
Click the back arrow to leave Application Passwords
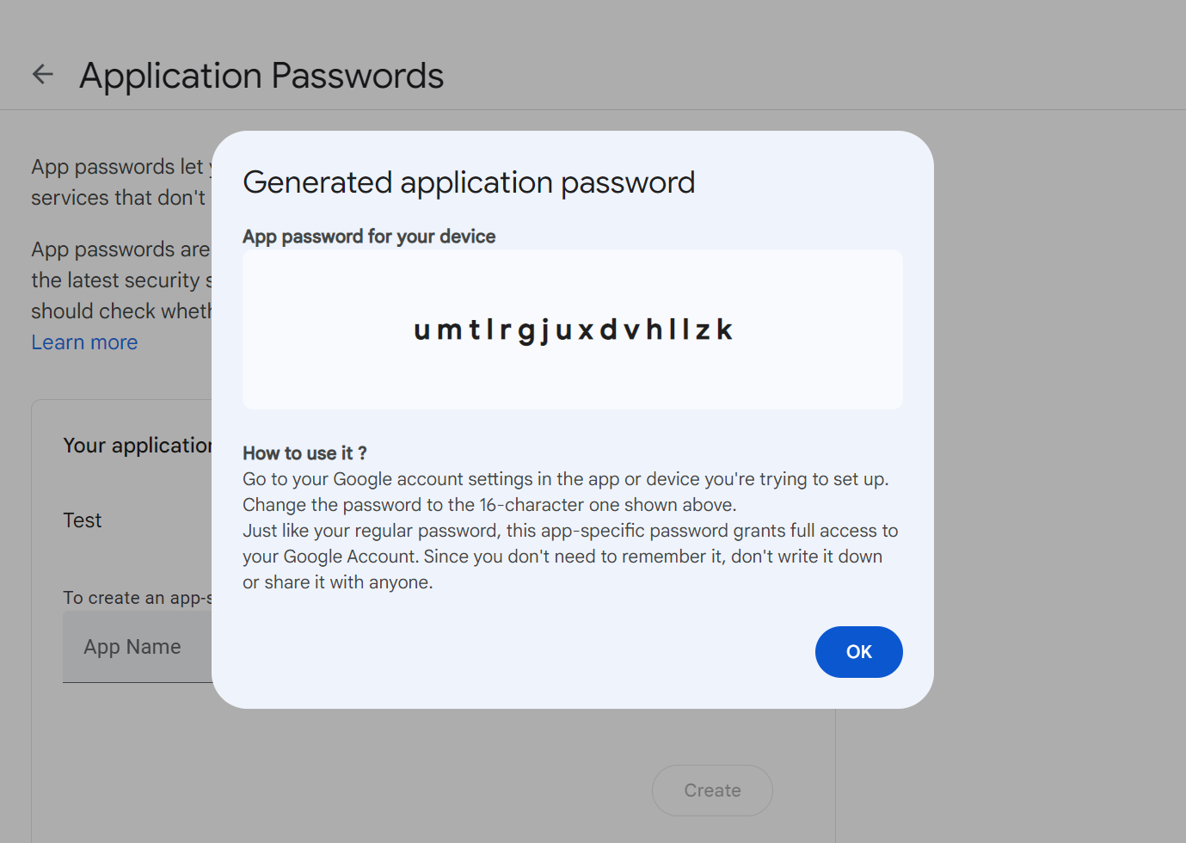click(x=41, y=74)
